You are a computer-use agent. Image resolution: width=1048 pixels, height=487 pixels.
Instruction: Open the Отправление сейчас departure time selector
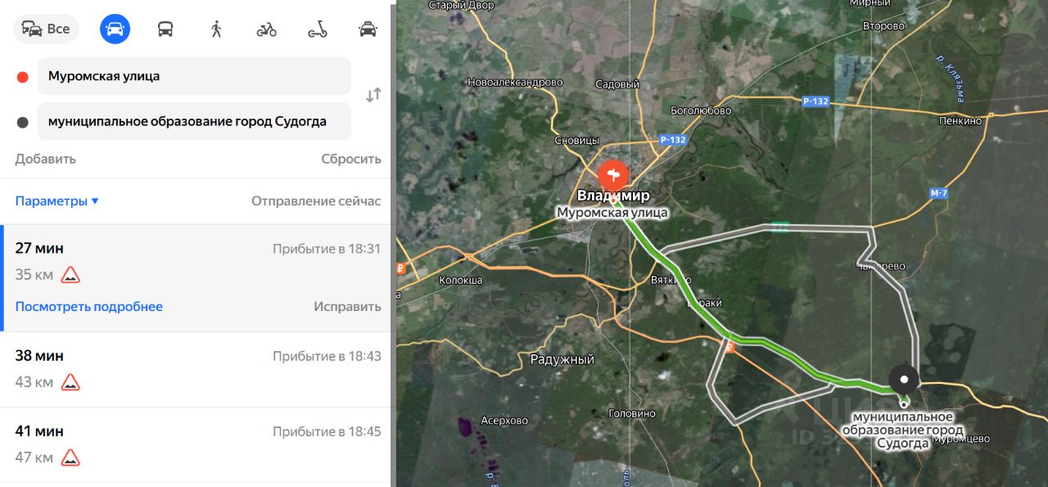(316, 201)
